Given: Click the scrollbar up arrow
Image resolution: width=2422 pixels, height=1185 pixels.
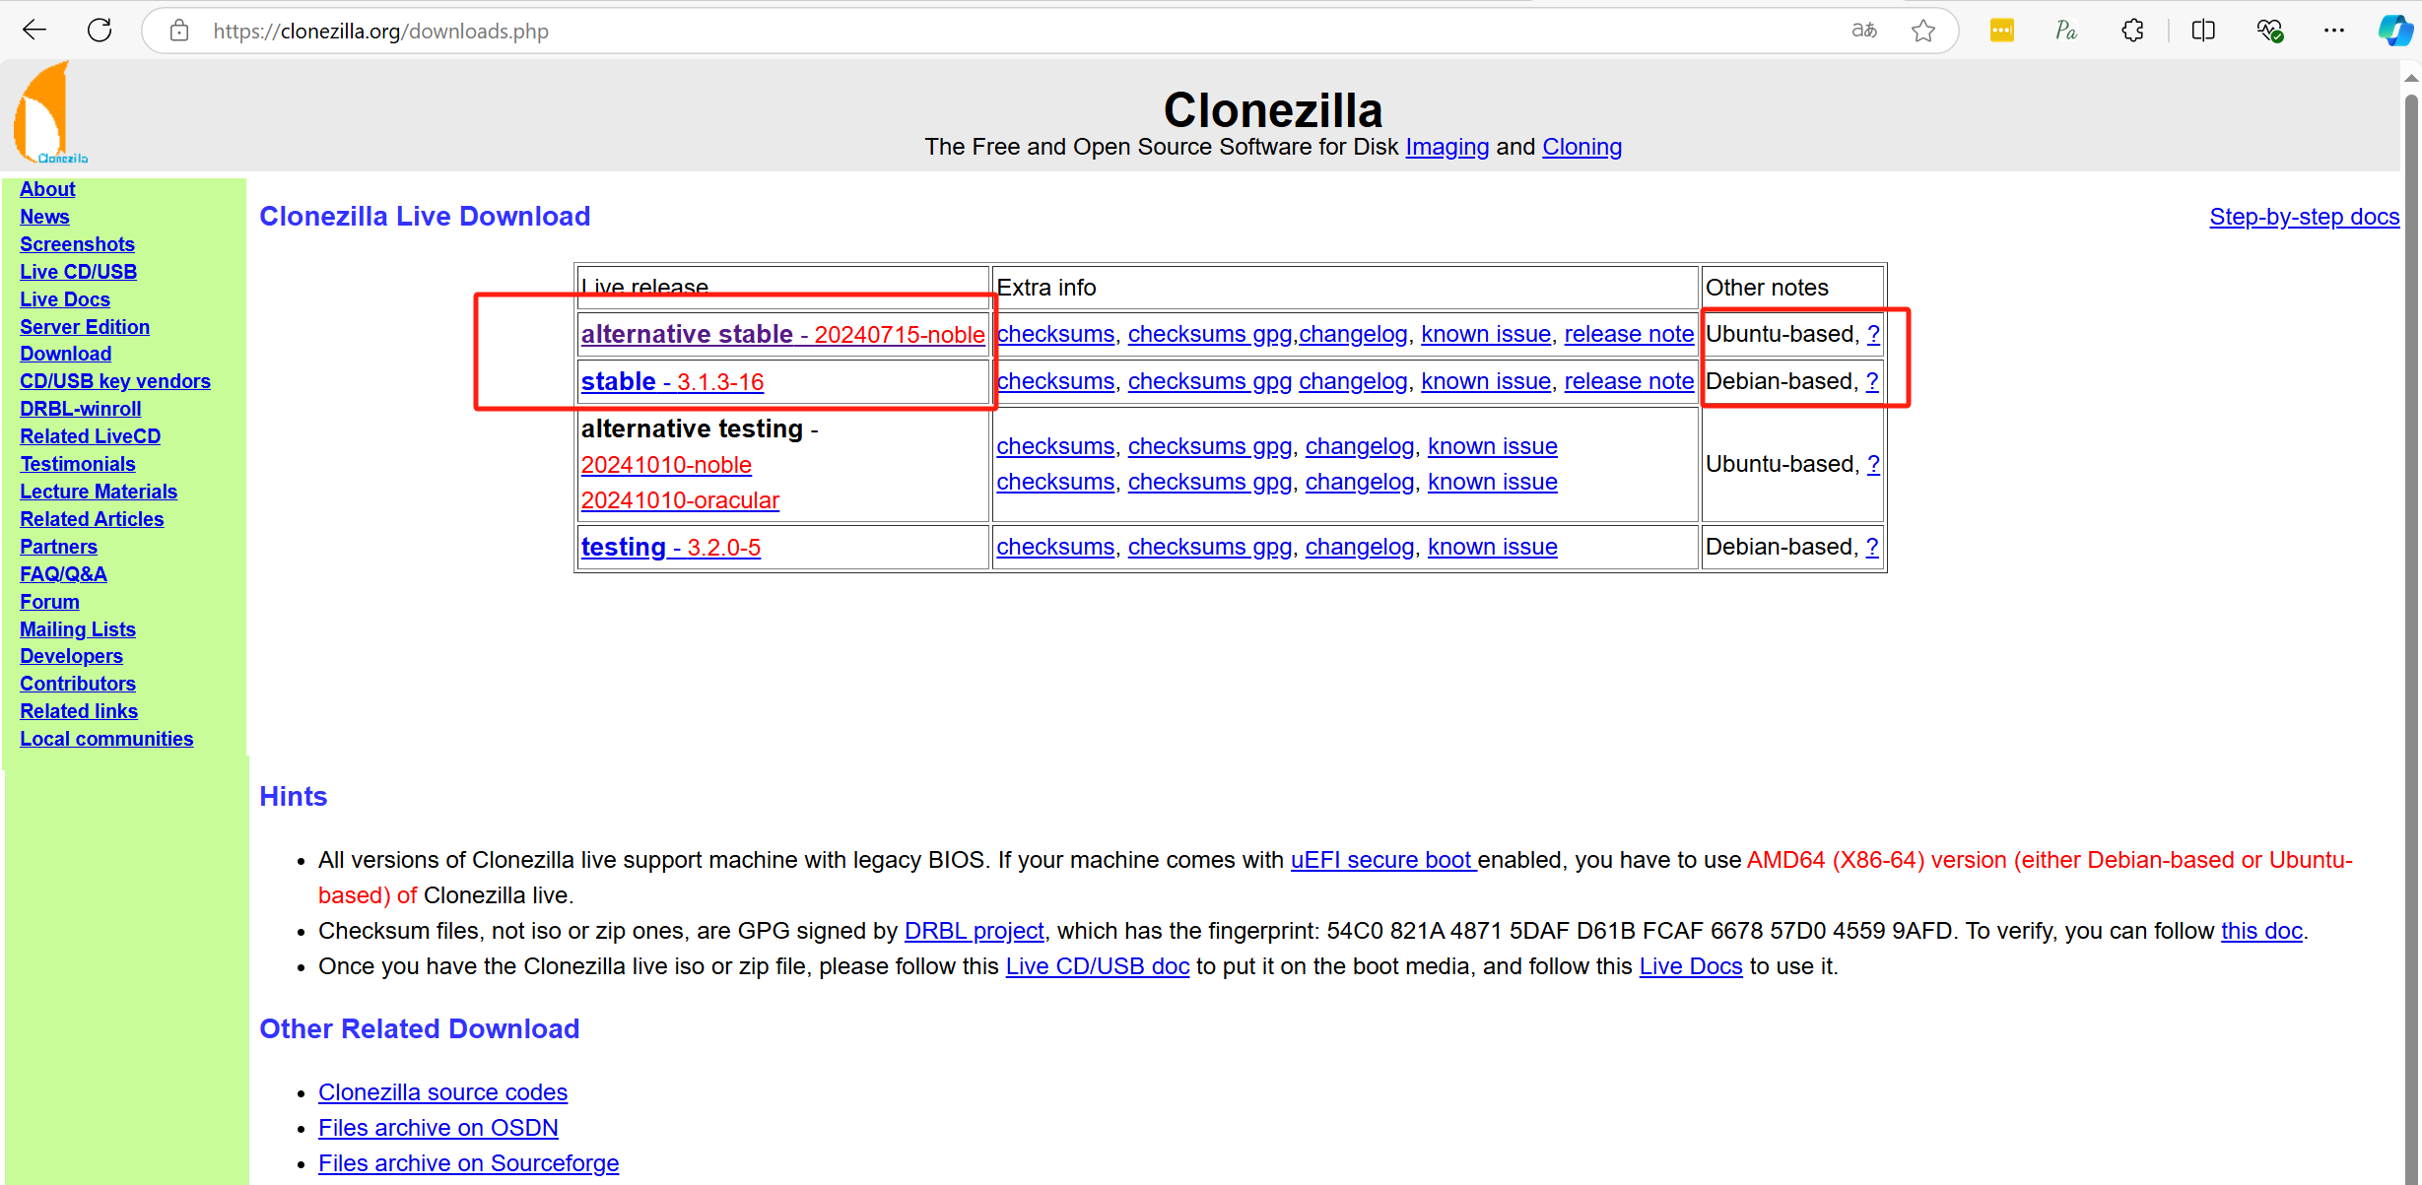Looking at the screenshot, I should [x=2410, y=78].
